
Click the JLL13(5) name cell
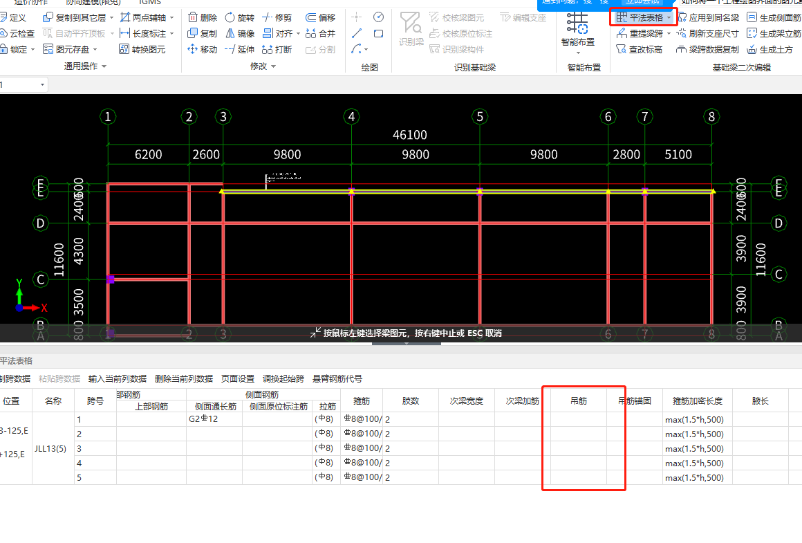click(53, 448)
